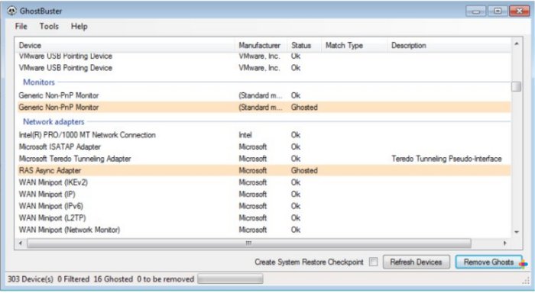535x293 pixels.
Task: Select the ghosted Generic Non-PnP Monitor row
Action: tap(264, 108)
